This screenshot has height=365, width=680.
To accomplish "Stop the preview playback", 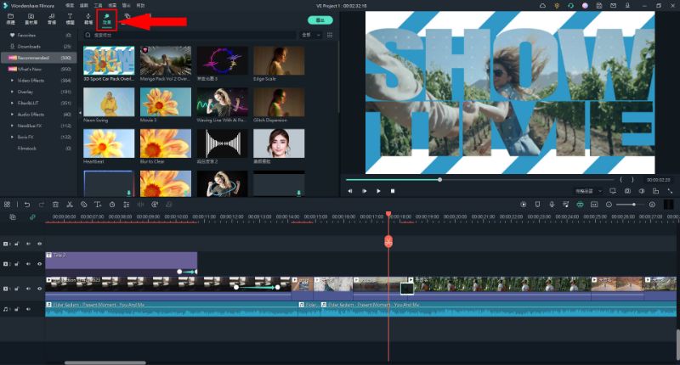I will pos(393,191).
